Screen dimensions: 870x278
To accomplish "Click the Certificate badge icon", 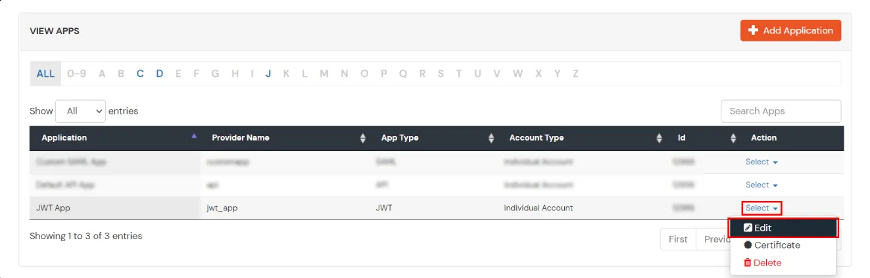I will [x=748, y=245].
